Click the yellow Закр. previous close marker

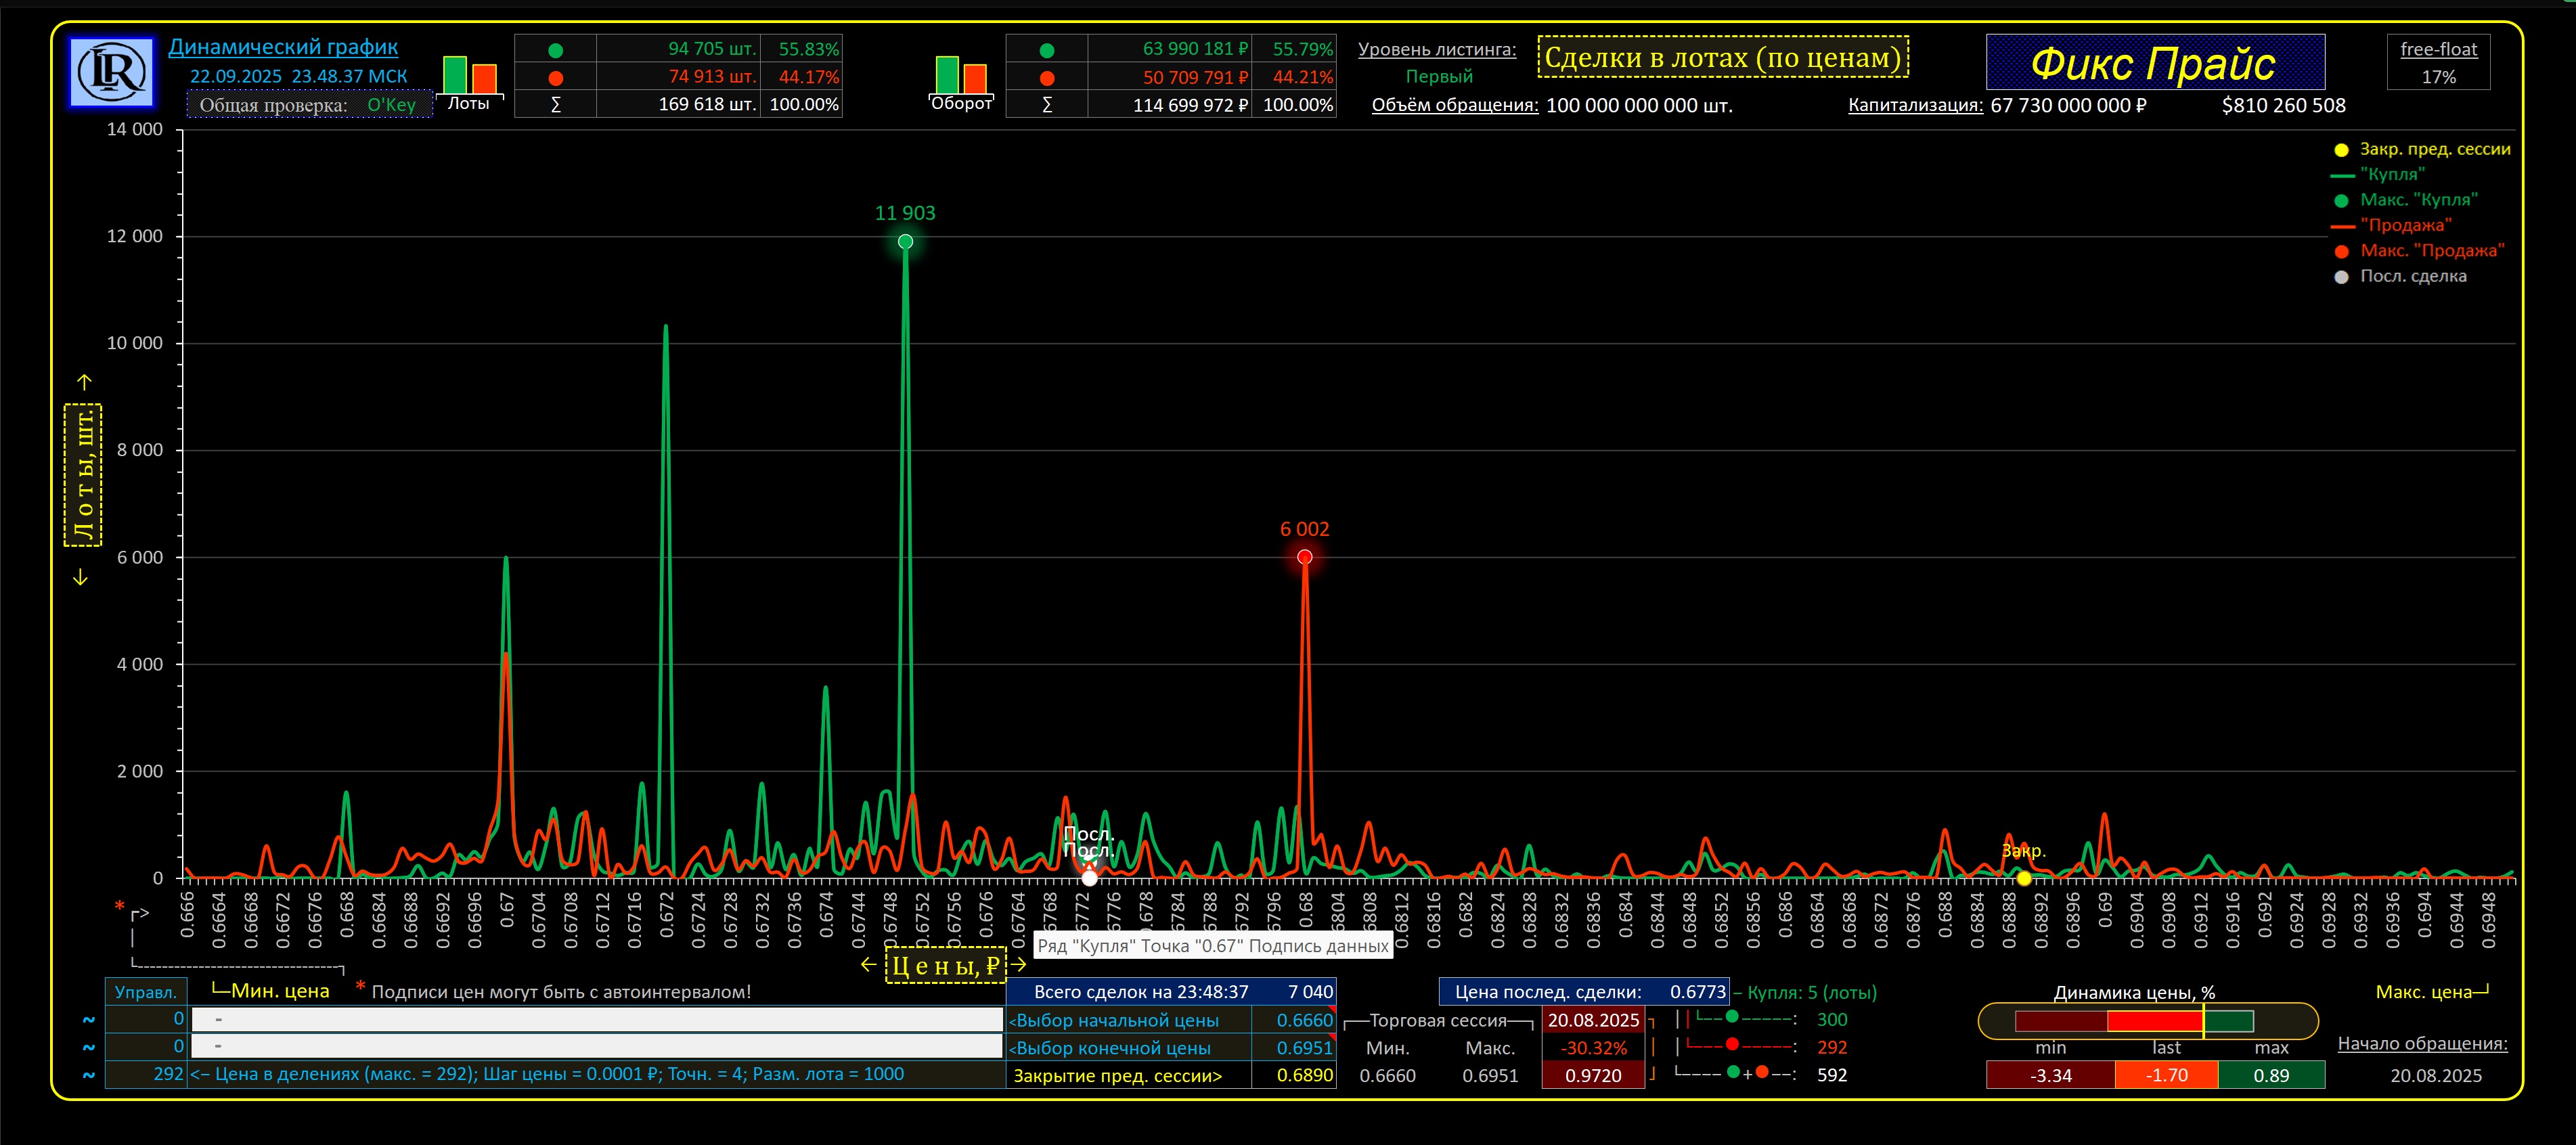pyautogui.click(x=2024, y=878)
